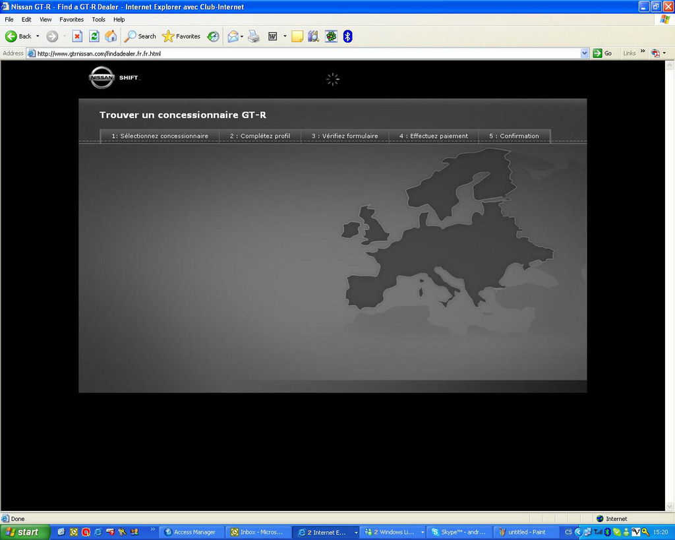The width and height of the screenshot is (675, 540).
Task: Click the Stop page loading icon
Action: 77,36
